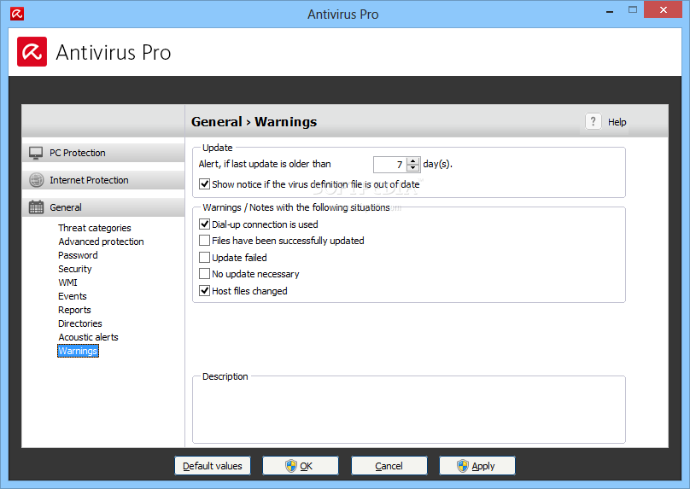Click the Internet Protection globe icon
Image resolution: width=690 pixels, height=489 pixels.
[36, 180]
